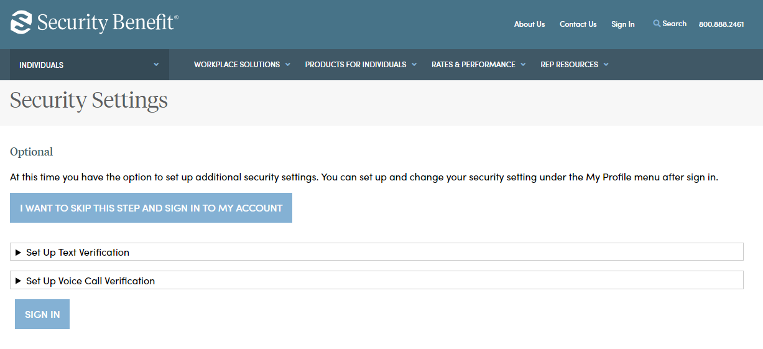763x349 pixels.
Task: Click chevron beside Products for Individuals
Action: pos(414,64)
